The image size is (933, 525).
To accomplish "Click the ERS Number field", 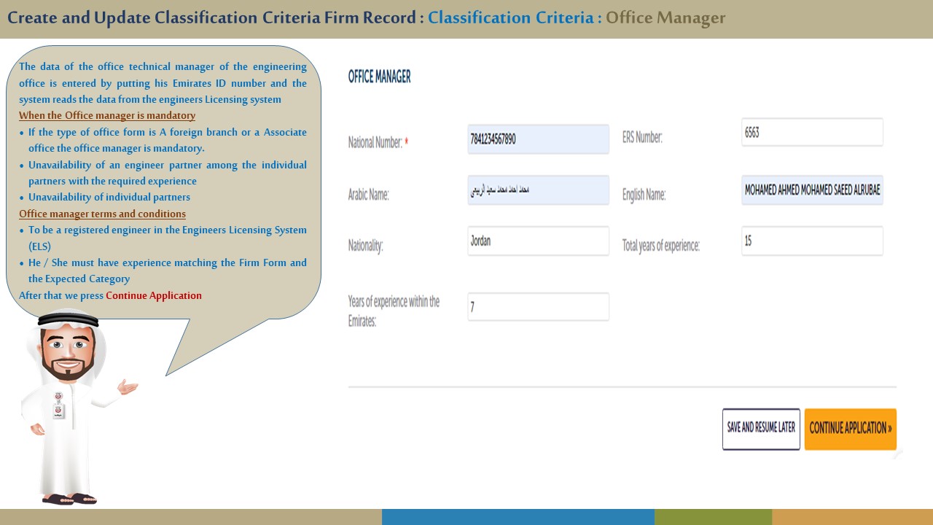I will click(x=812, y=133).
